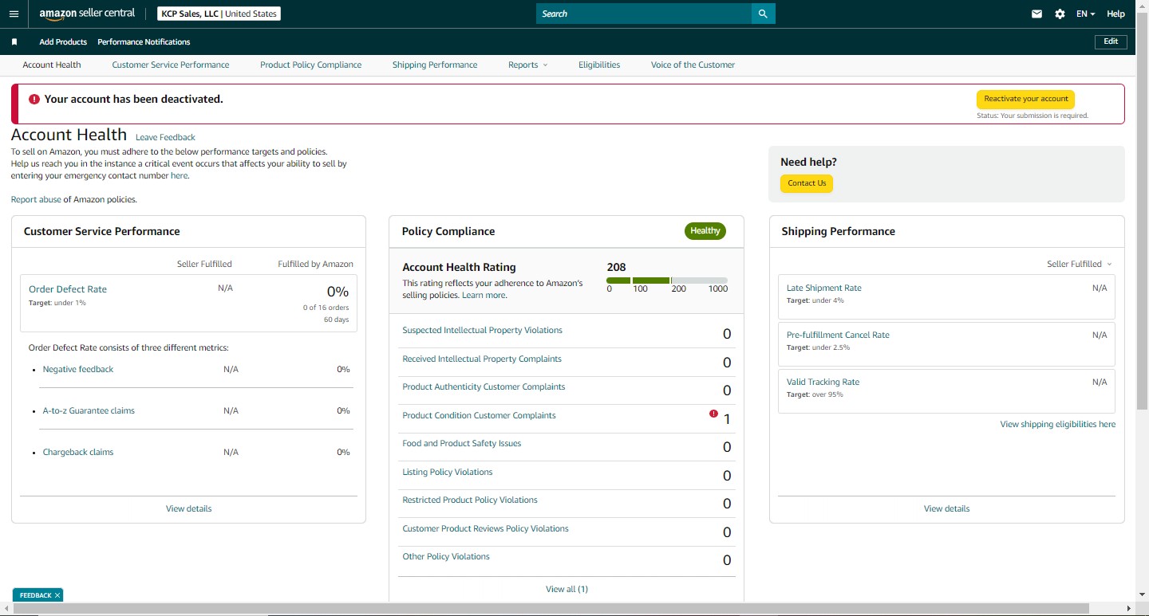This screenshot has height=616, width=1149.
Task: Open Customer Product Reviews Policy Violations
Action: pyautogui.click(x=485, y=528)
